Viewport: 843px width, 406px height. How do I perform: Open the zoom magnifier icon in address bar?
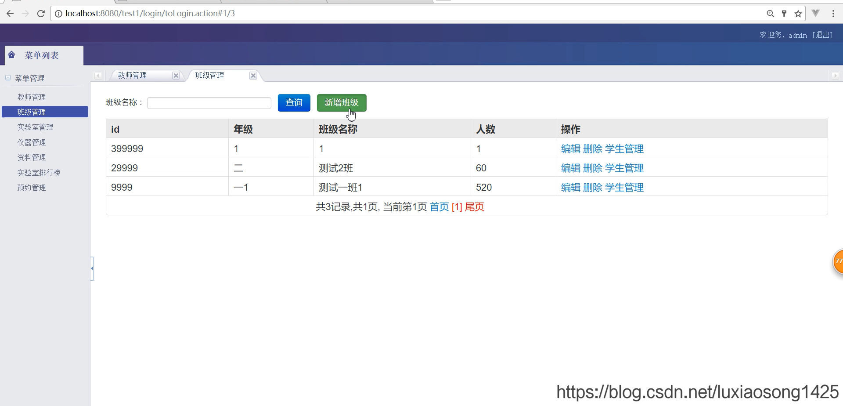(x=770, y=14)
